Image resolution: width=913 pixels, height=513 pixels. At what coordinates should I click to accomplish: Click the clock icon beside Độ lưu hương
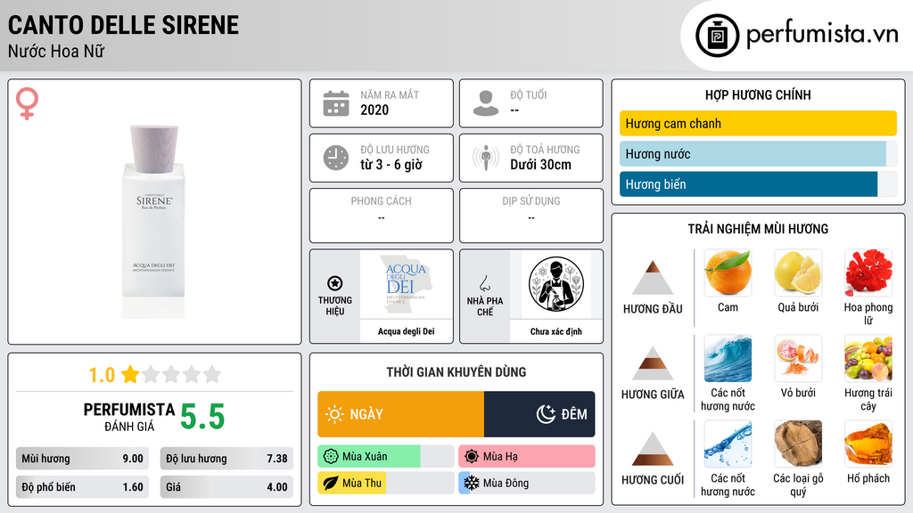pos(336,158)
